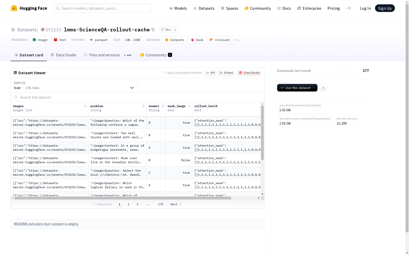This screenshot has height=255, width=409.
Task: Click the search magnifier in the dataset search
Action: pyautogui.click(x=16, y=97)
